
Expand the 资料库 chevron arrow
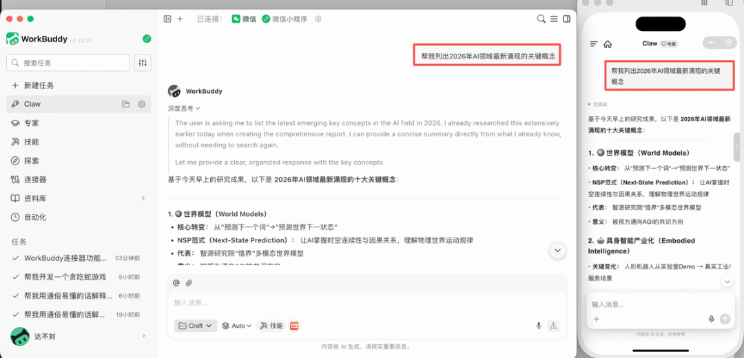(143, 198)
